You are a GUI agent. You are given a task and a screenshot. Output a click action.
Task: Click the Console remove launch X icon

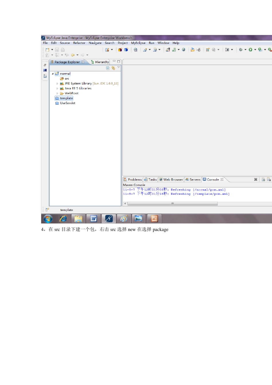(256, 180)
